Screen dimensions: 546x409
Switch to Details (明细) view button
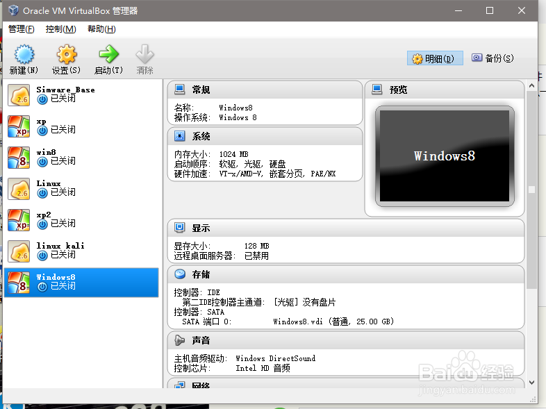[x=435, y=58]
